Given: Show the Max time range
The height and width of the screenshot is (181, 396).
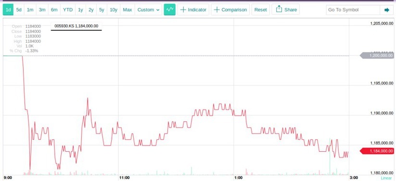Looking at the screenshot, I should pyautogui.click(x=128, y=10).
